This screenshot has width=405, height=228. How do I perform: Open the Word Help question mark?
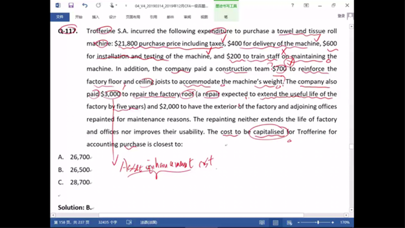[293, 5]
